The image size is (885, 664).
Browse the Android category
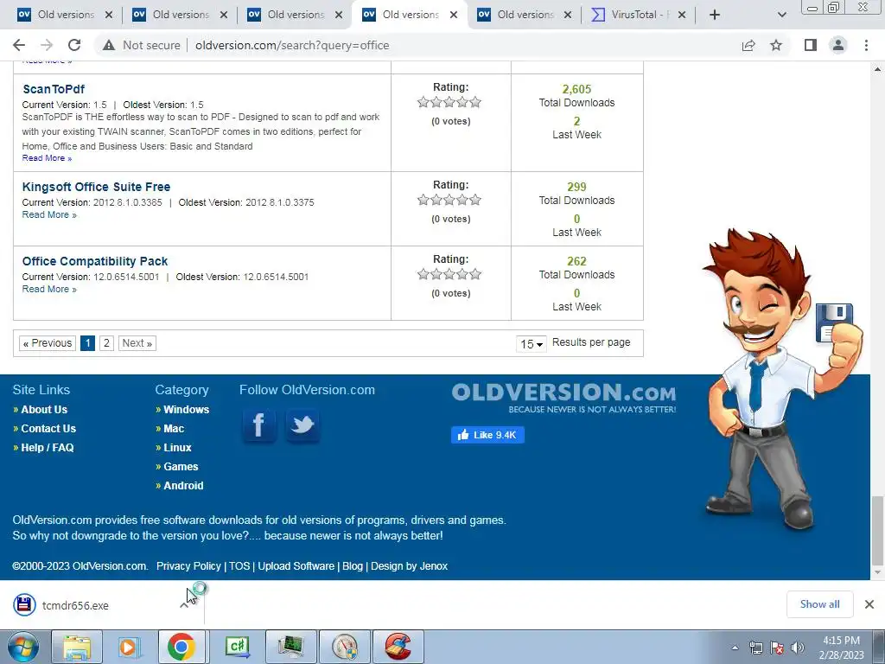[x=183, y=486]
